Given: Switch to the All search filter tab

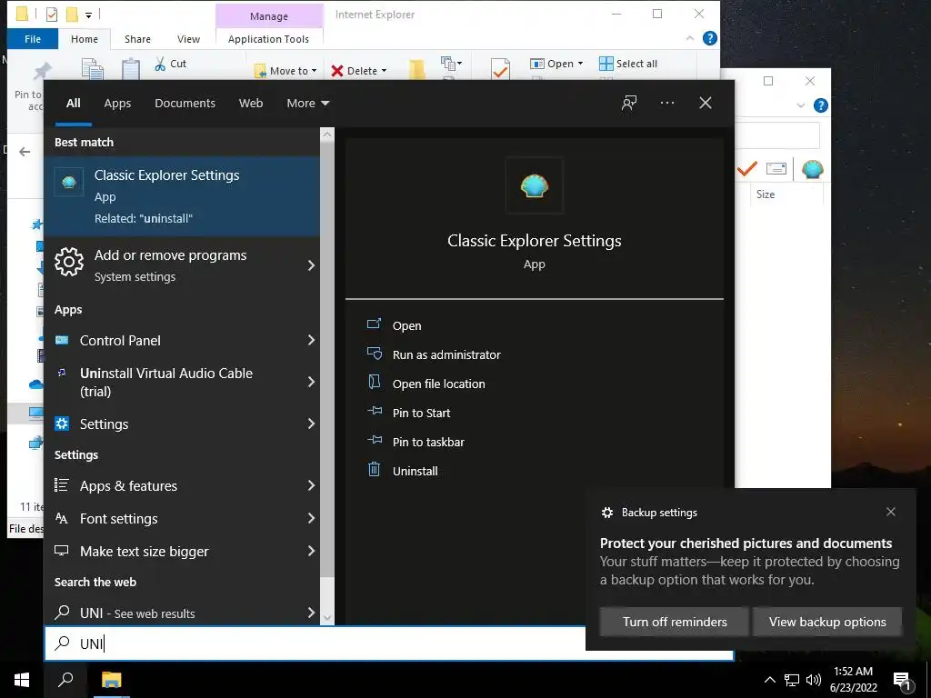Looking at the screenshot, I should [73, 104].
